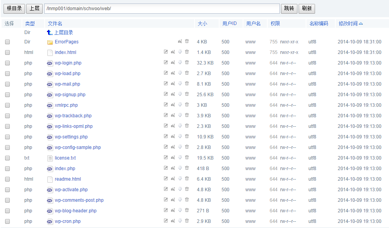Sort the list by 文件名 header
Viewport: 389px width, 228px height.
[55, 23]
